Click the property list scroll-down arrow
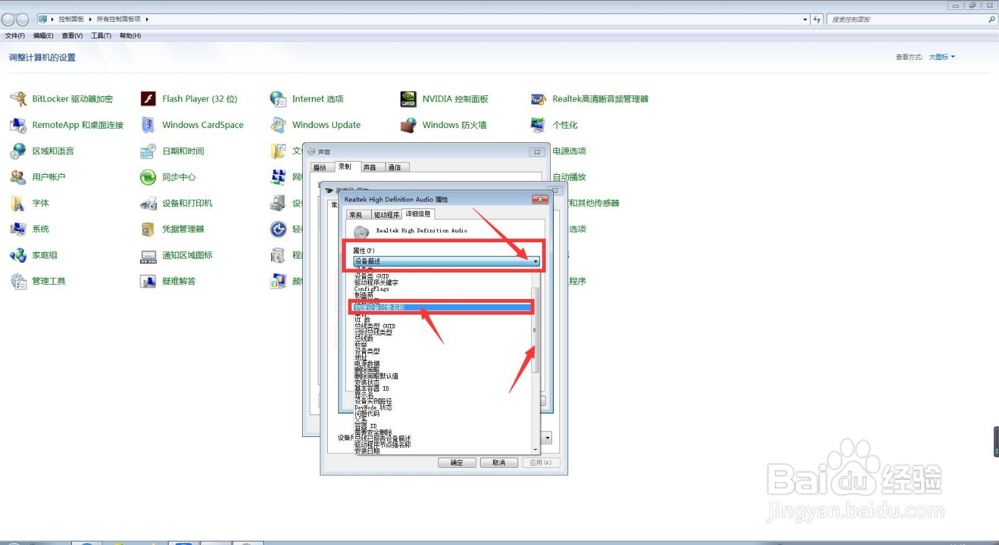The height and width of the screenshot is (545, 999). click(535, 449)
